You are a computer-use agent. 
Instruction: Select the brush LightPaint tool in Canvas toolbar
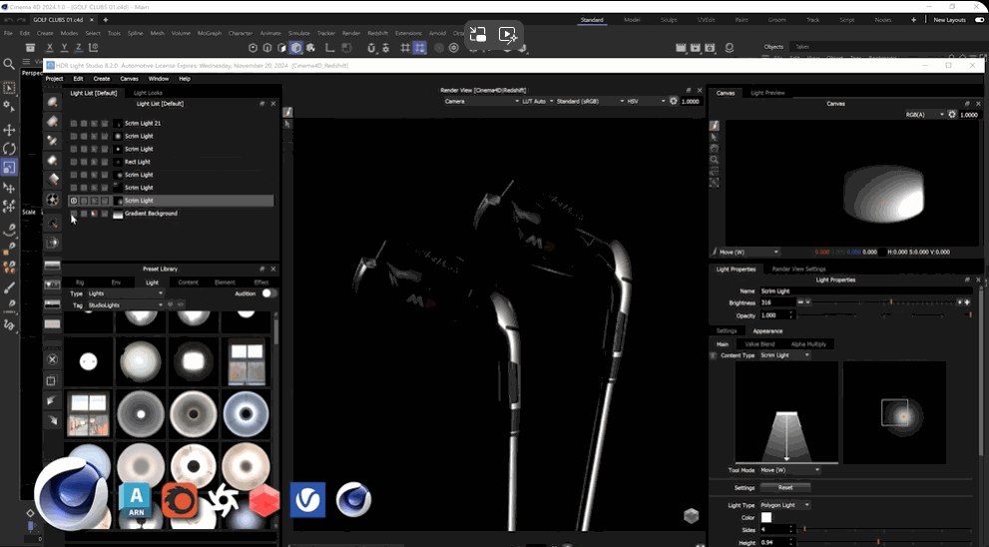(x=715, y=126)
